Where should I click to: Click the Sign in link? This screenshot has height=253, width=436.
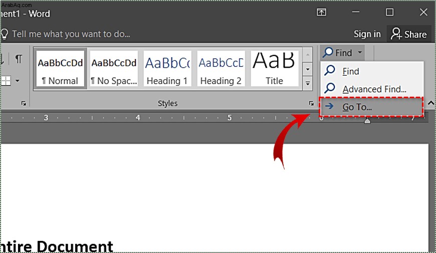367,34
